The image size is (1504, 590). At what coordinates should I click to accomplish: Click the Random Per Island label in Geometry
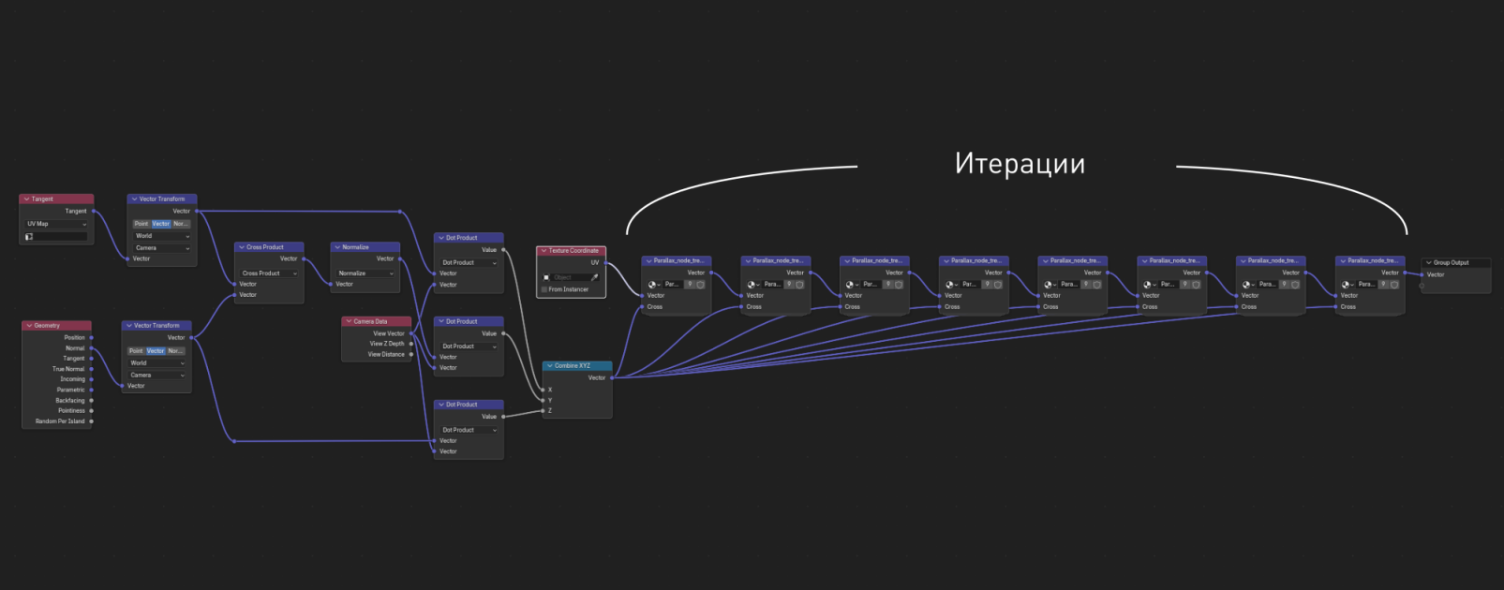60,421
